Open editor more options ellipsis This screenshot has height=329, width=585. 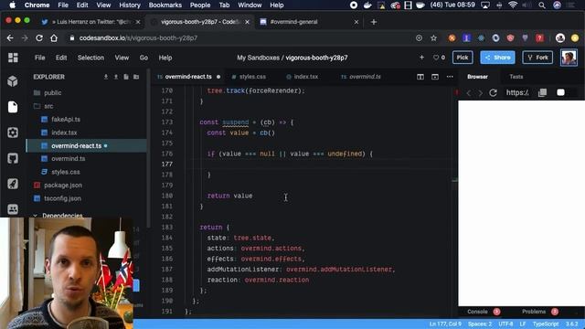point(450,77)
